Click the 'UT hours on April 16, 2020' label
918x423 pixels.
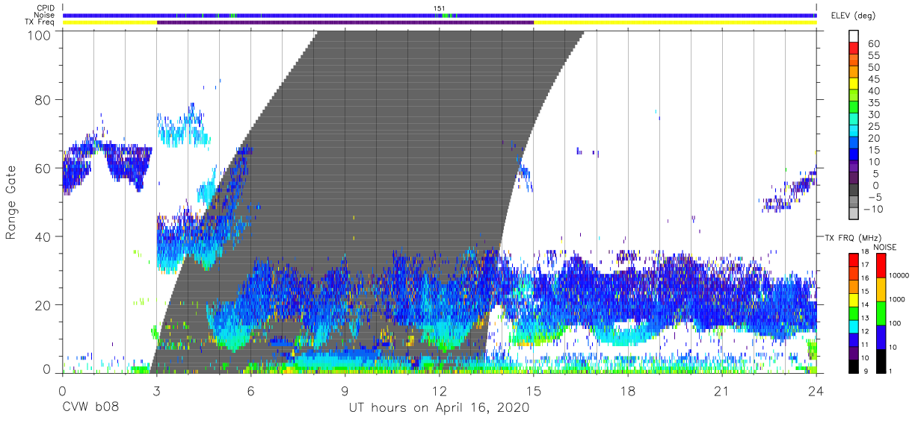pyautogui.click(x=439, y=408)
